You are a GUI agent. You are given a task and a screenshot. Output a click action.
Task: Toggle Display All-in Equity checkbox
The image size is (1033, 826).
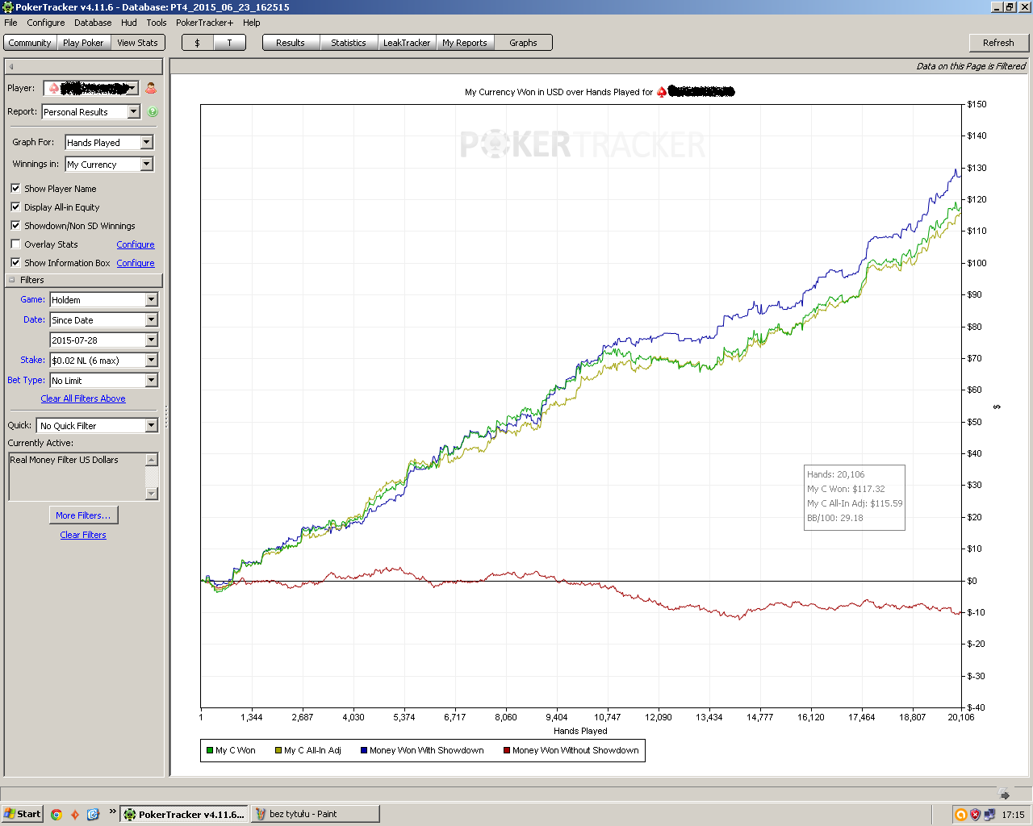coord(15,206)
